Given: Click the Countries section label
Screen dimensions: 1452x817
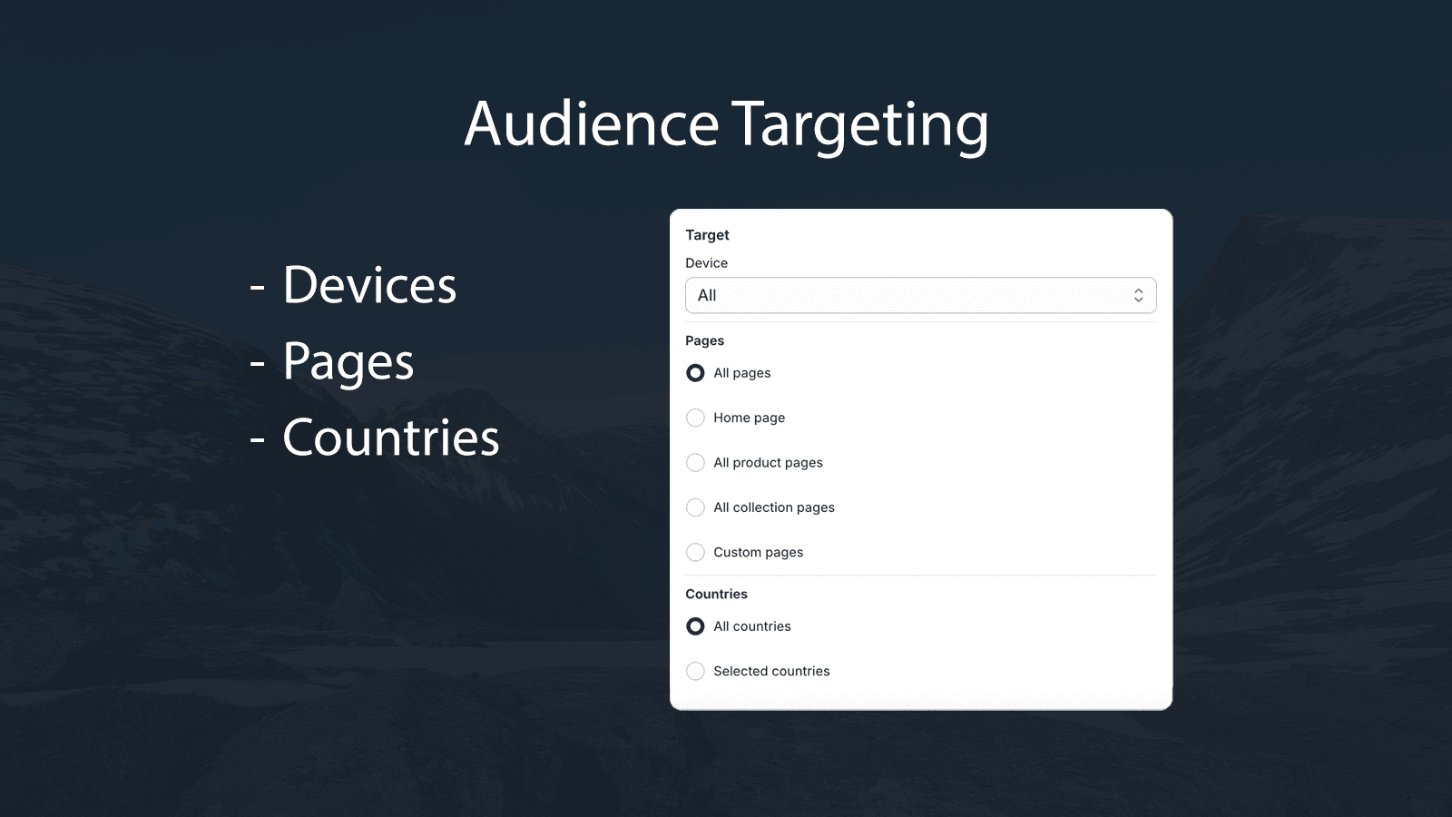Looking at the screenshot, I should point(716,594).
